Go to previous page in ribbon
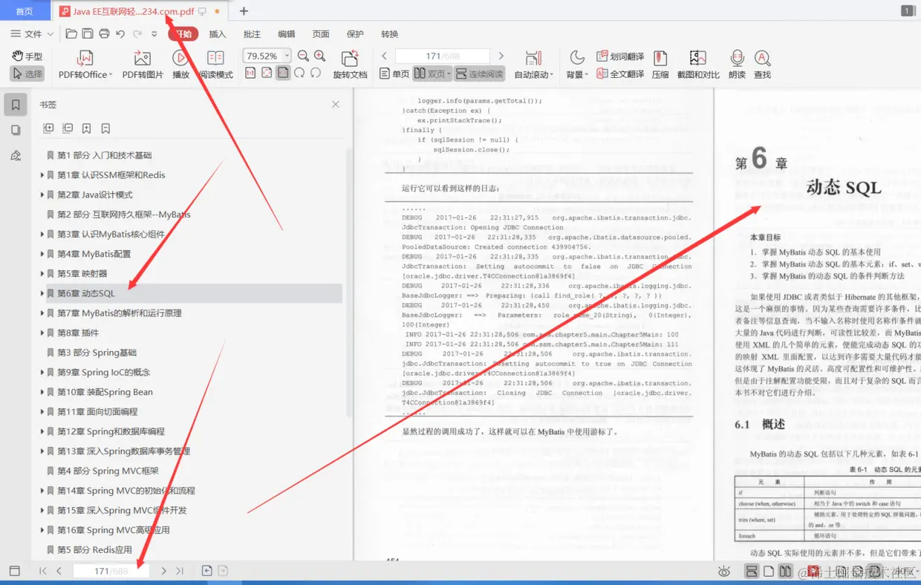This screenshot has height=585, width=921. [x=384, y=56]
